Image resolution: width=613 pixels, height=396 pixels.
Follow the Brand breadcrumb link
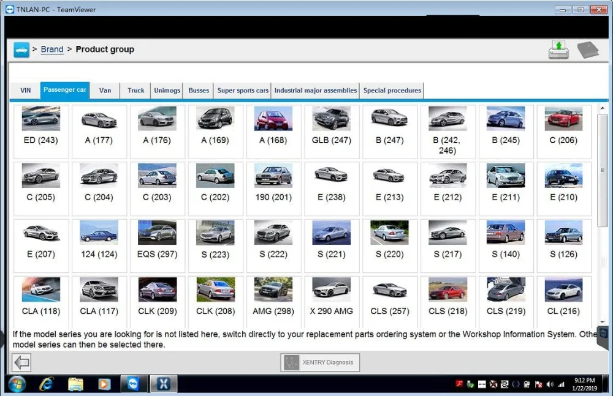pos(52,50)
